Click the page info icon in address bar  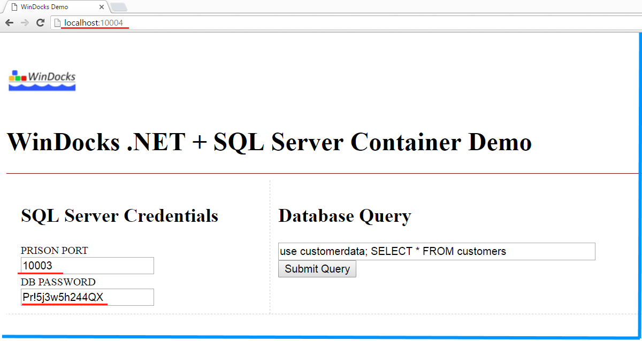coord(58,22)
